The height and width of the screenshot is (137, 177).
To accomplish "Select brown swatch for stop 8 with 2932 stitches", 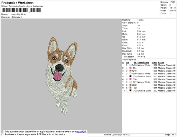I will [x=130, y=85].
